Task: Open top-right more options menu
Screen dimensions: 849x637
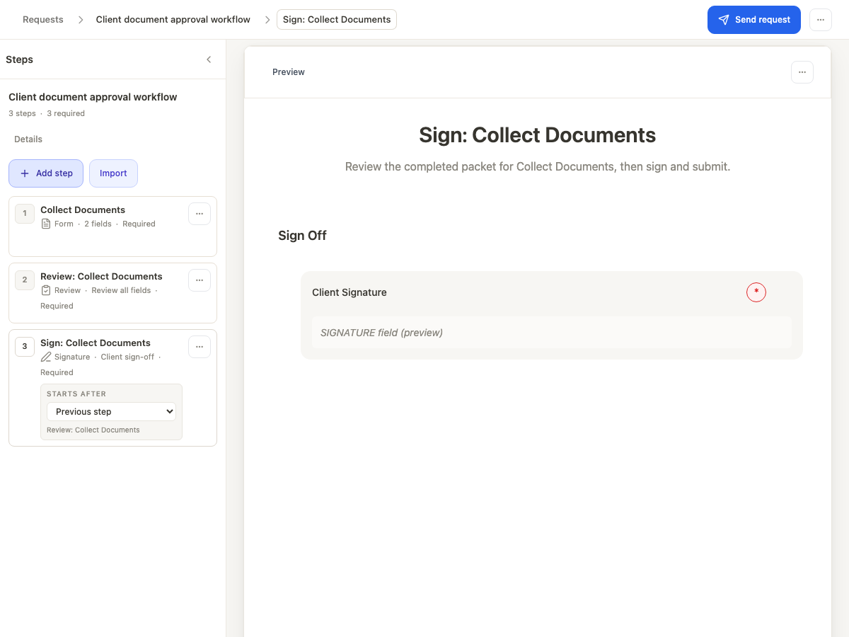Action: 820,20
